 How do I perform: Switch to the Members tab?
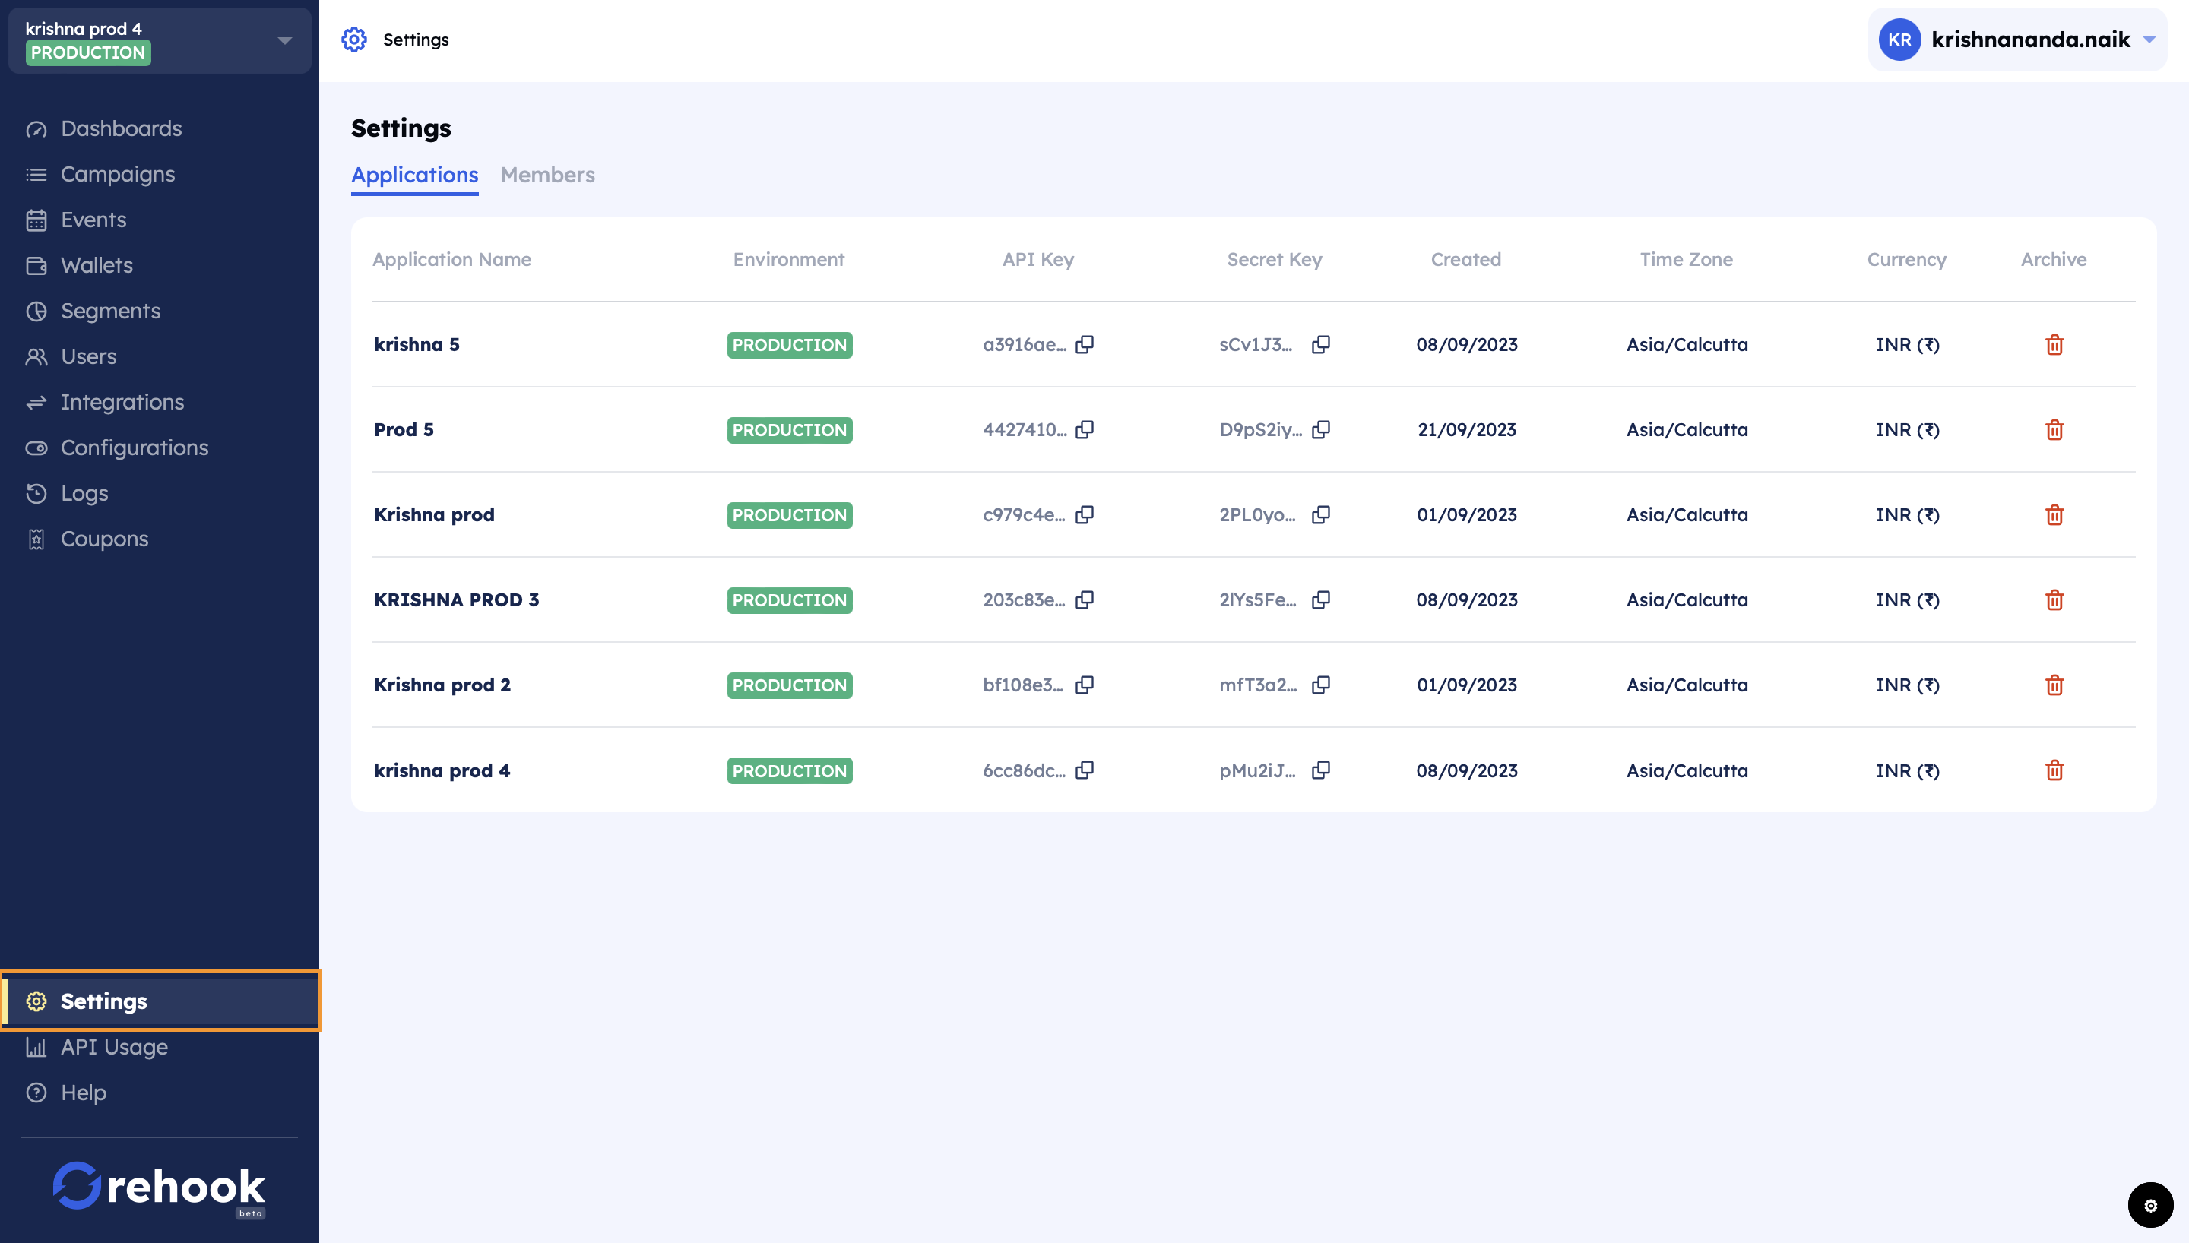[x=547, y=175]
